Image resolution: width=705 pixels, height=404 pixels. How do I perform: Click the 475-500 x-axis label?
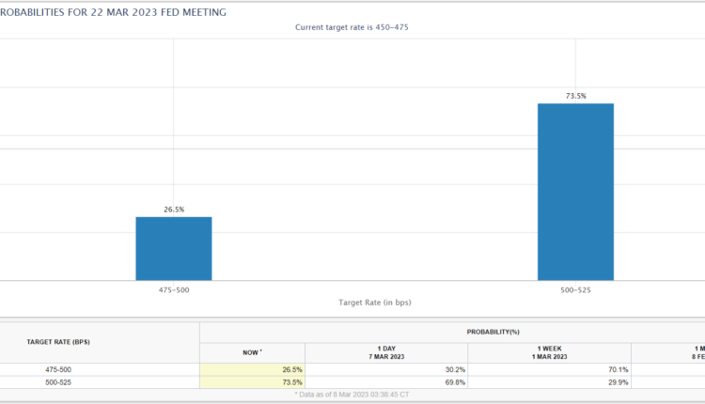point(174,290)
